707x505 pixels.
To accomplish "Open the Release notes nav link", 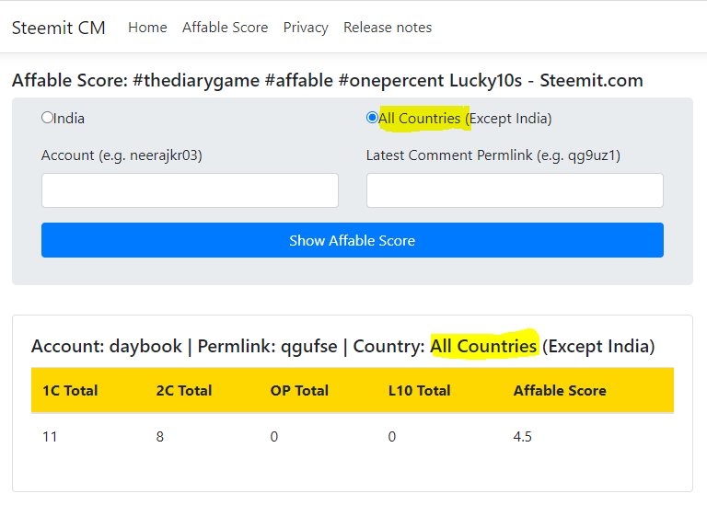I will pos(388,28).
